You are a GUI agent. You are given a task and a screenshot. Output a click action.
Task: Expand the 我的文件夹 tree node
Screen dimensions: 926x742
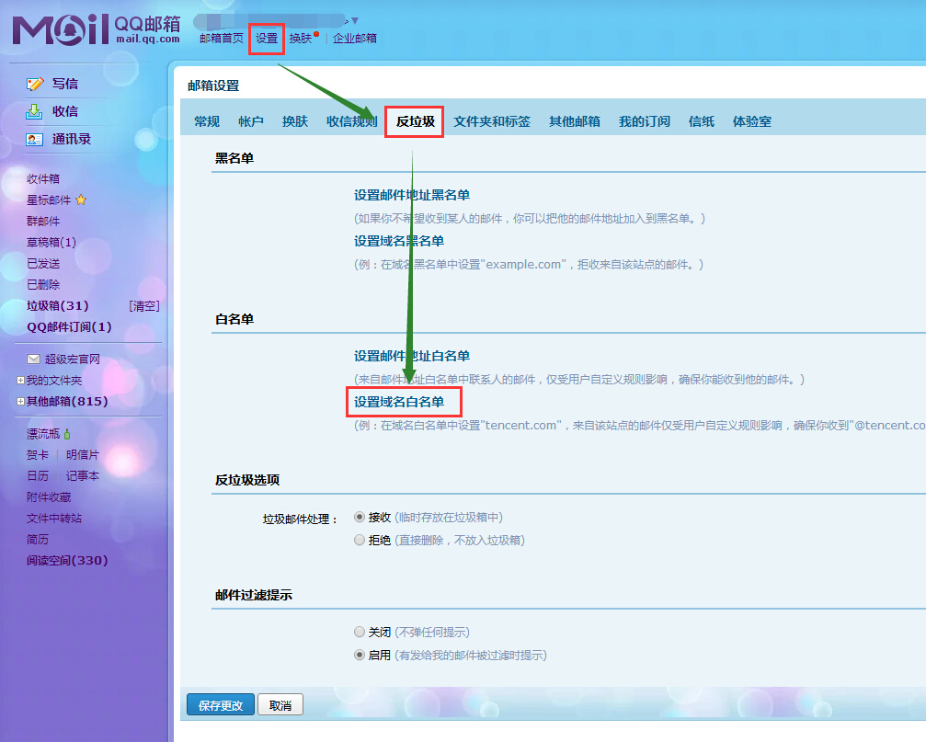tap(20, 381)
